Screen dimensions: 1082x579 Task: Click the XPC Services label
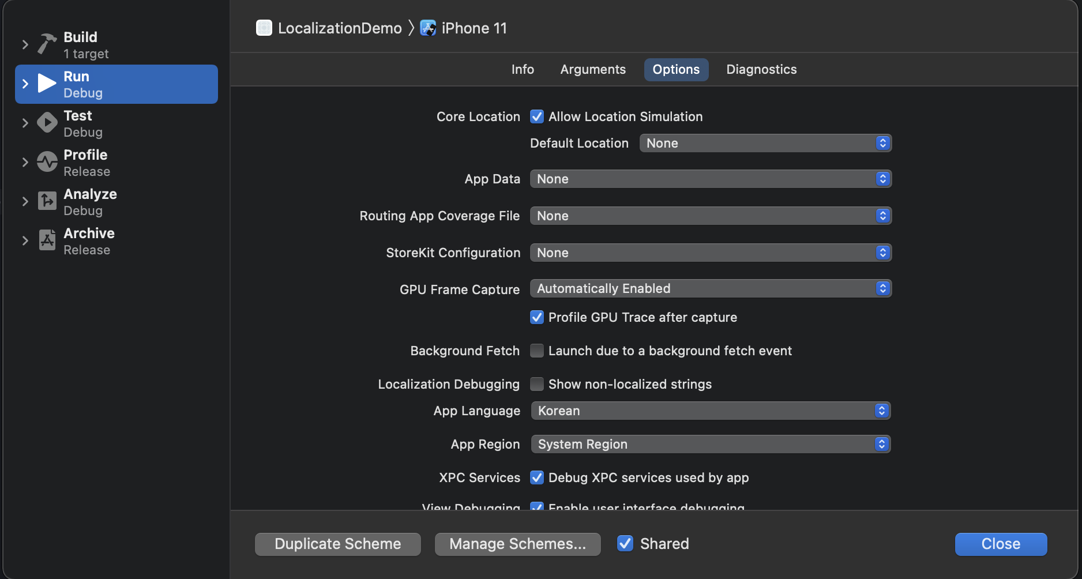479,478
